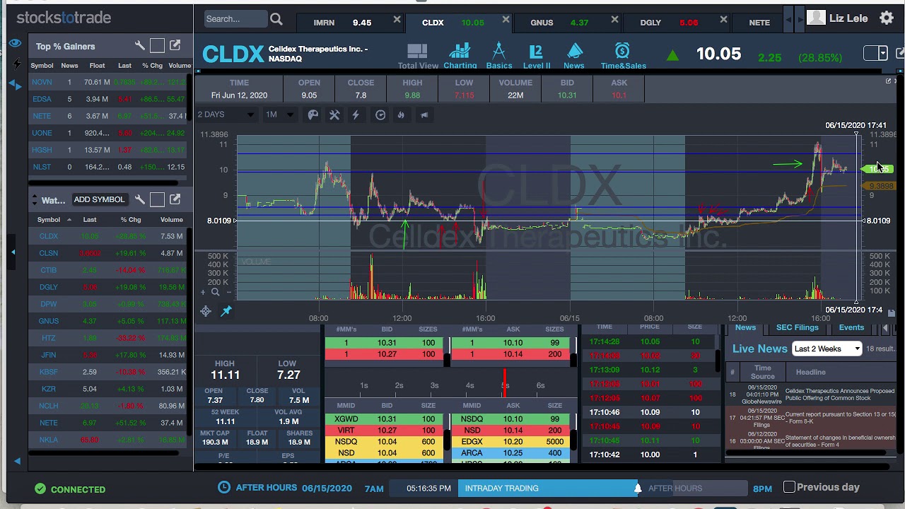
Task: Click the after hours clock icon
Action: pos(224,487)
